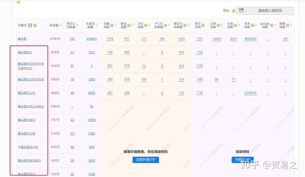Show help for the 流量指数 column
The width and height of the screenshot is (305, 177).
click(x=112, y=25)
